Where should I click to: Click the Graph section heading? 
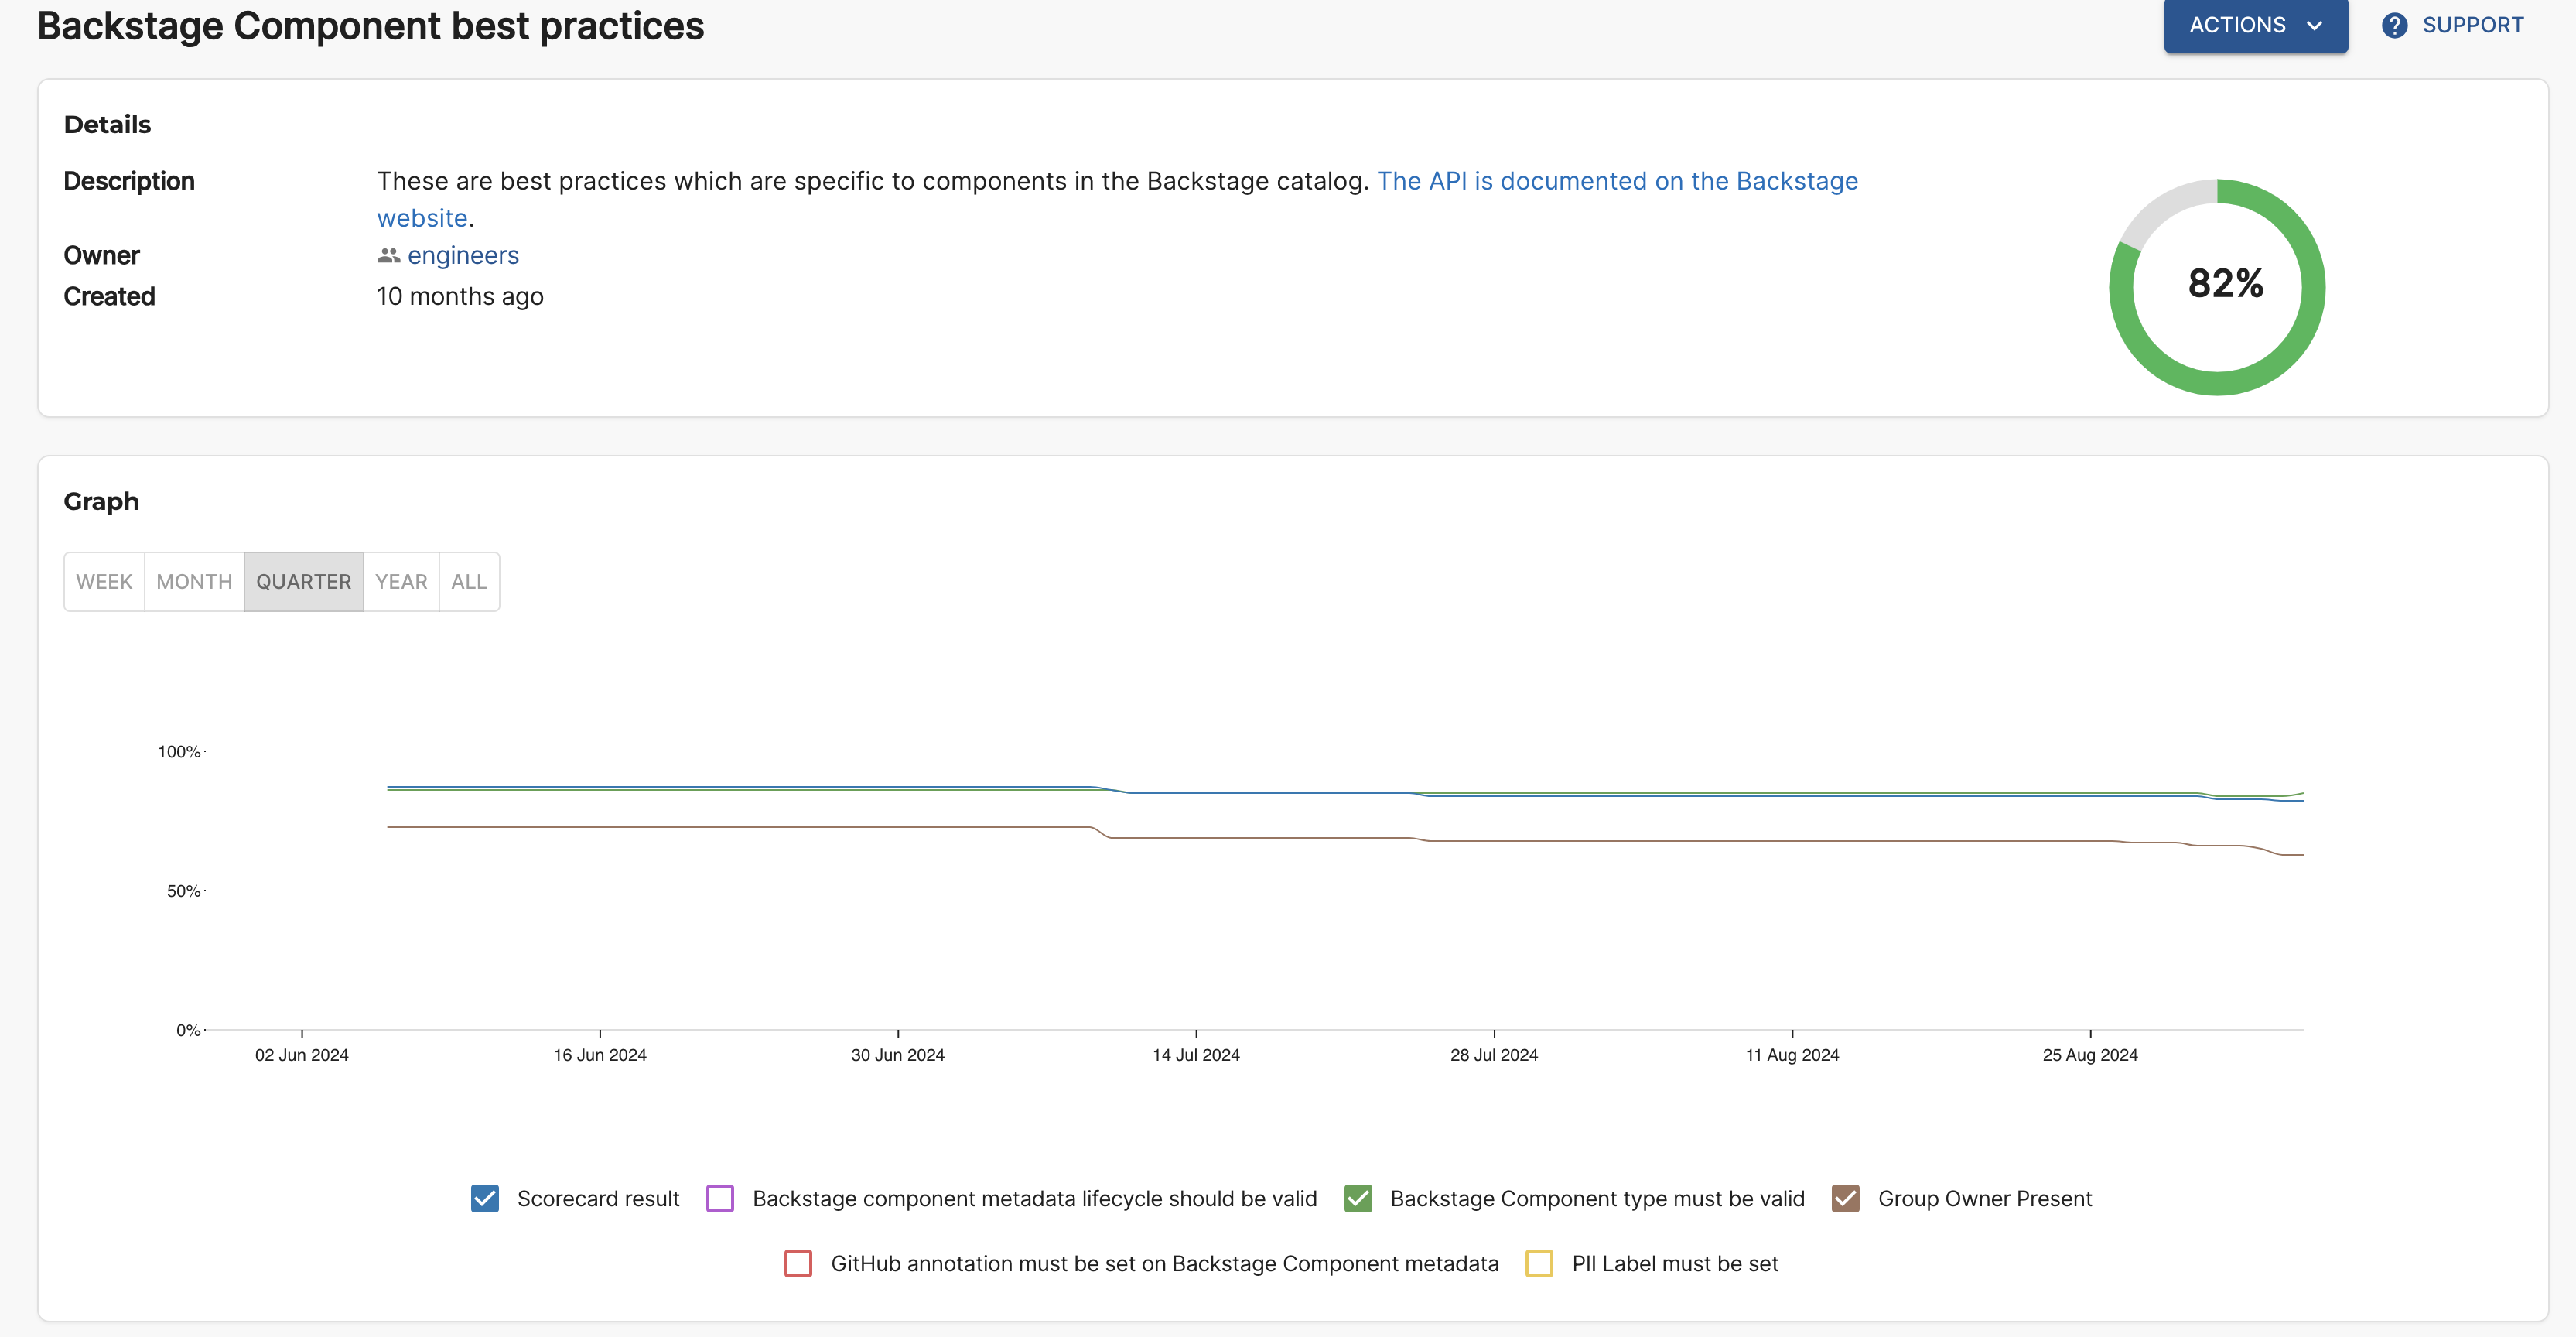pos(101,501)
